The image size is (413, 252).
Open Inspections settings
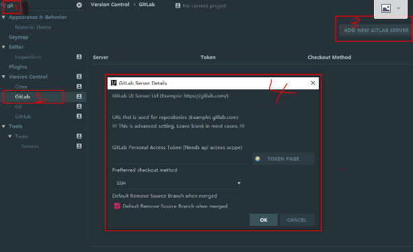click(28, 57)
